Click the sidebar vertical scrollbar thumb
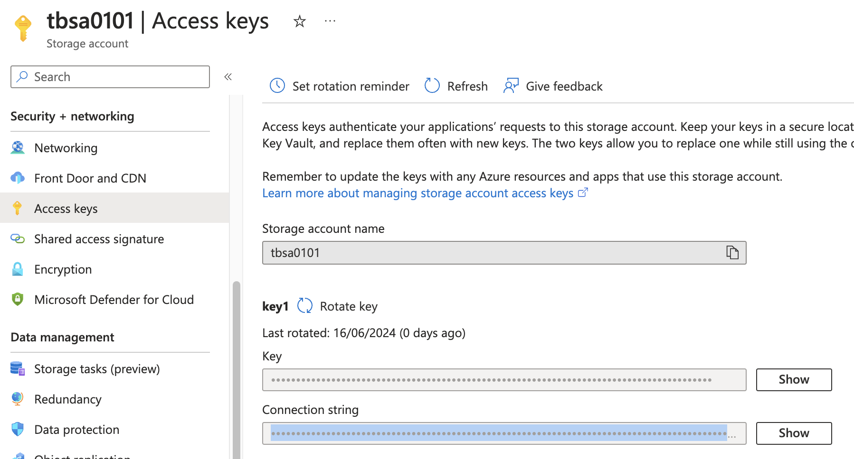The width and height of the screenshot is (854, 459). (x=236, y=370)
